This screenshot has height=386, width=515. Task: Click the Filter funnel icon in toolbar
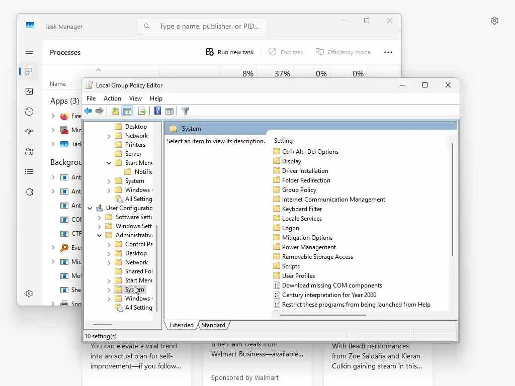point(185,111)
